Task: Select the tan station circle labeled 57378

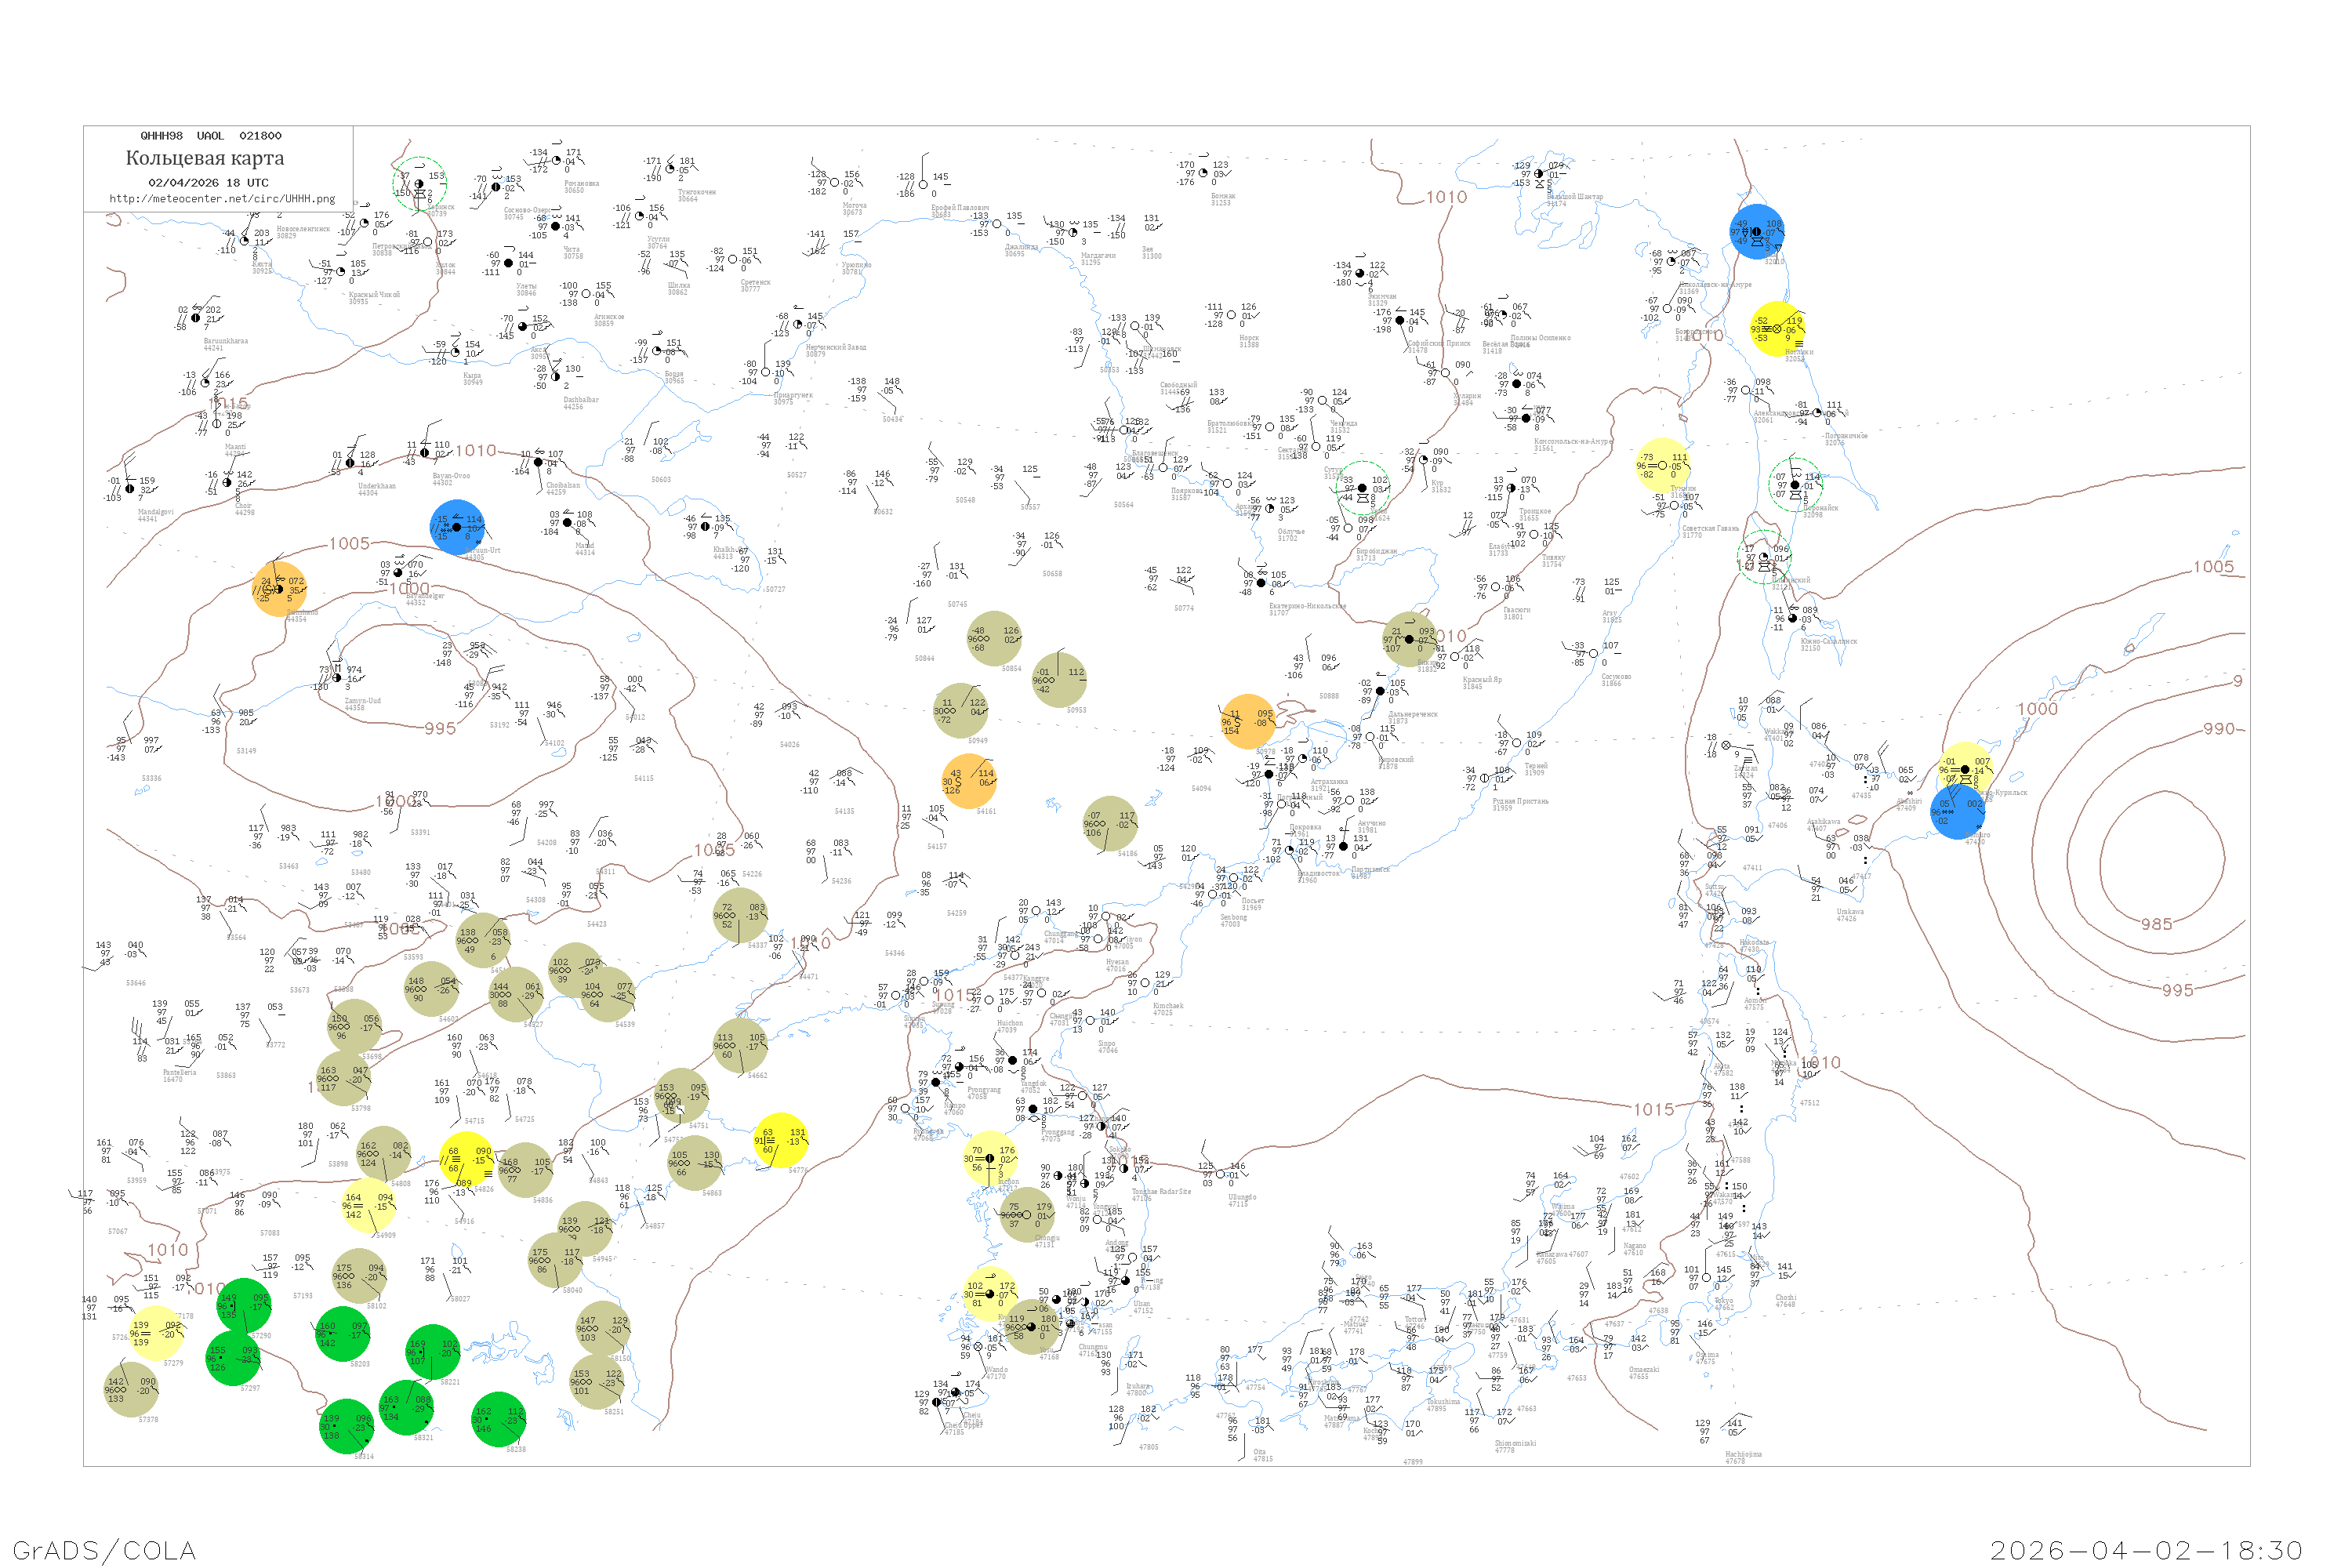Action: pyautogui.click(x=131, y=1389)
